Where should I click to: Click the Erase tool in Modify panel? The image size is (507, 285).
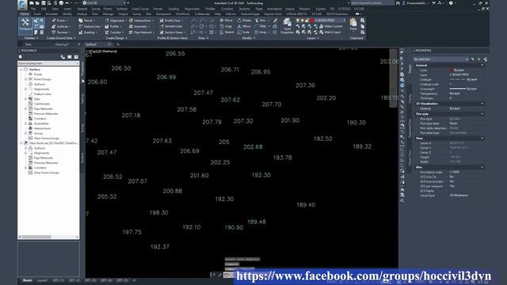coord(275,21)
